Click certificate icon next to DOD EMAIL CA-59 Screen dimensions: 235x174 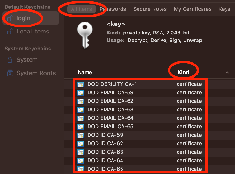(81, 93)
